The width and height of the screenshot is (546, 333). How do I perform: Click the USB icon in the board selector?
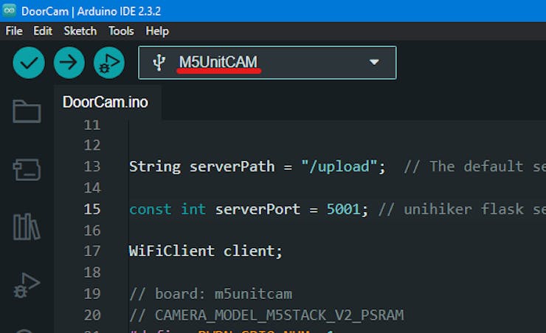159,62
